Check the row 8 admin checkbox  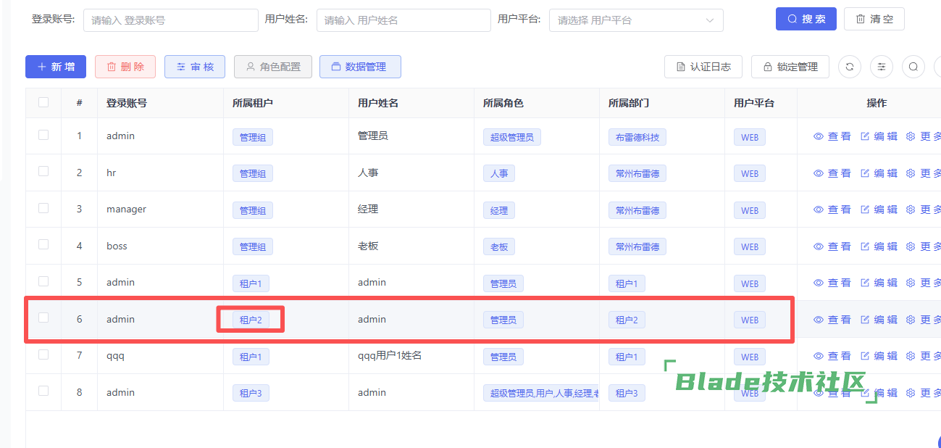tap(43, 391)
